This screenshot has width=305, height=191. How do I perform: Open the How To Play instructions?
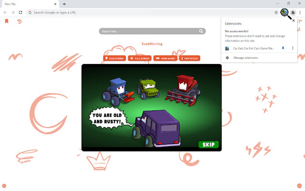[189, 58]
